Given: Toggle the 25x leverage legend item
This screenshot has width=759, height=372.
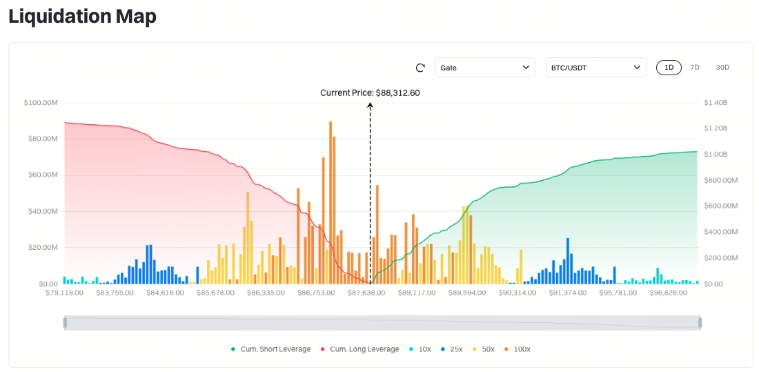Looking at the screenshot, I should (452, 349).
